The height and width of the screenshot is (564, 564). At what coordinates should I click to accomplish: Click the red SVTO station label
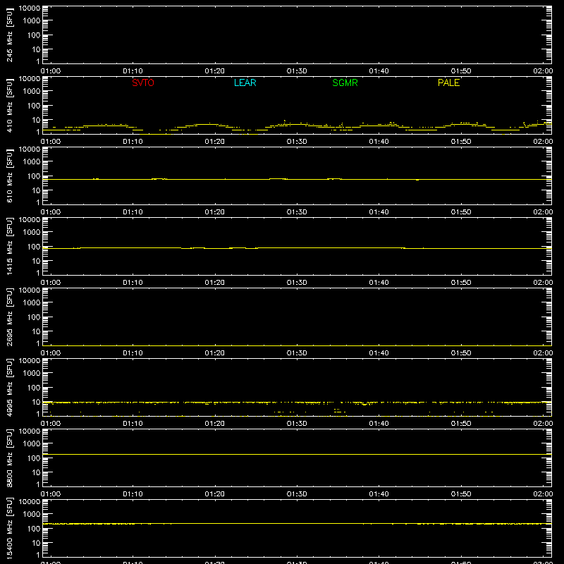[143, 82]
